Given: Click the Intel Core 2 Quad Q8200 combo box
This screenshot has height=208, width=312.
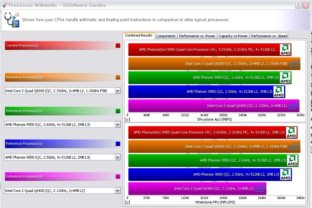Looking at the screenshot, I should point(62,91).
